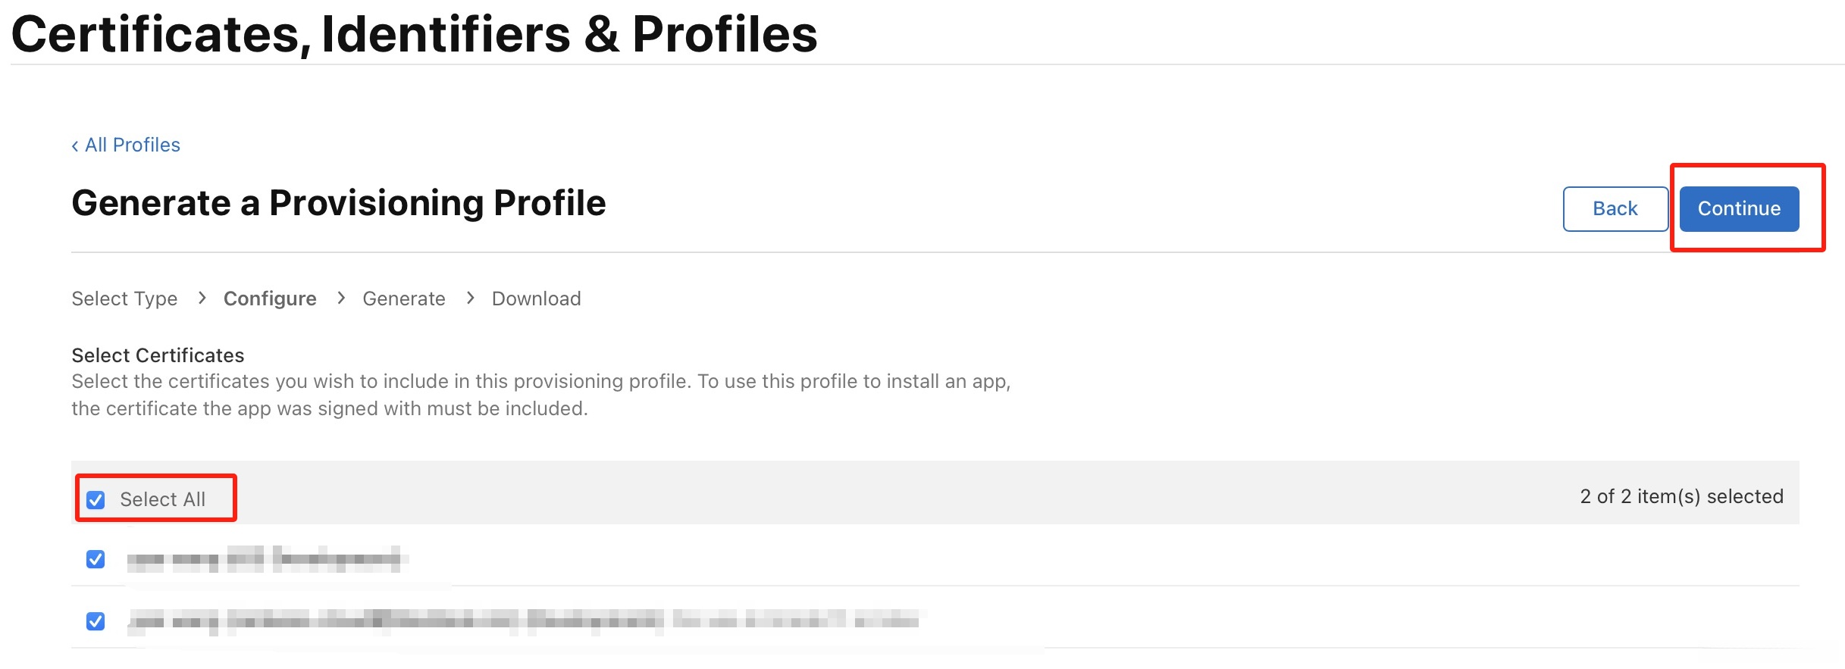Click the back chevron beside All Profiles
The image size is (1845, 669).
[75, 146]
